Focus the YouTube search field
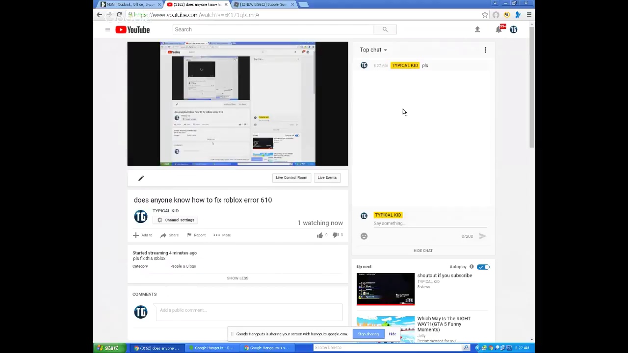Screen dimensions: 628x353 pyautogui.click(x=274, y=29)
